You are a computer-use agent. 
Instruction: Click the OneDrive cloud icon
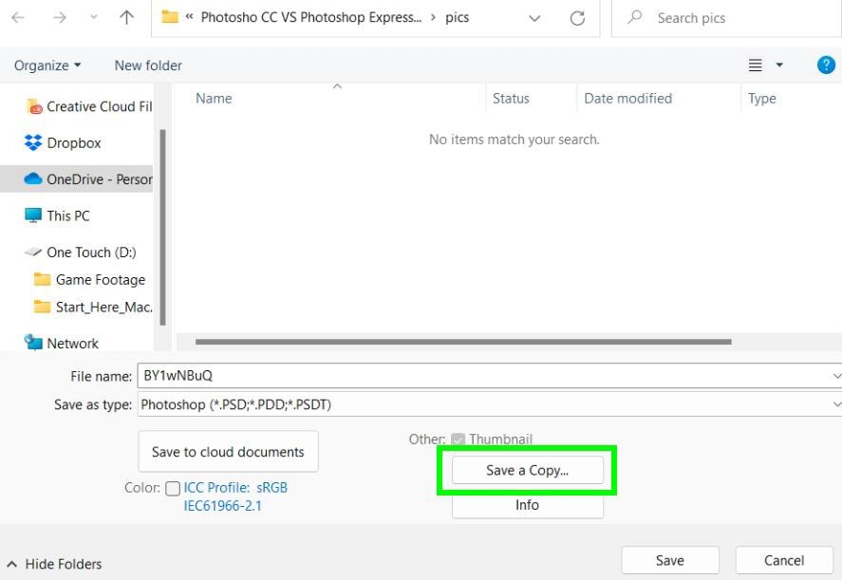click(33, 178)
